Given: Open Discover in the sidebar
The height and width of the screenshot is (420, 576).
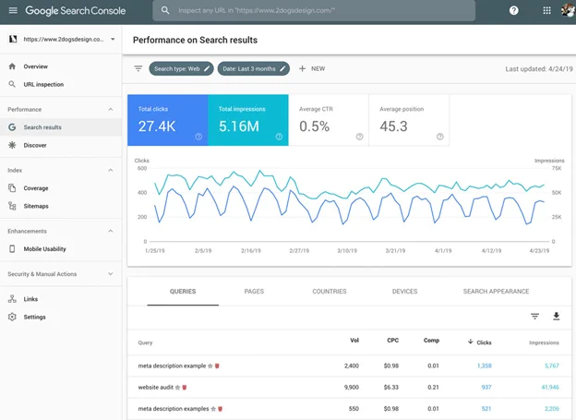Looking at the screenshot, I should (x=35, y=145).
